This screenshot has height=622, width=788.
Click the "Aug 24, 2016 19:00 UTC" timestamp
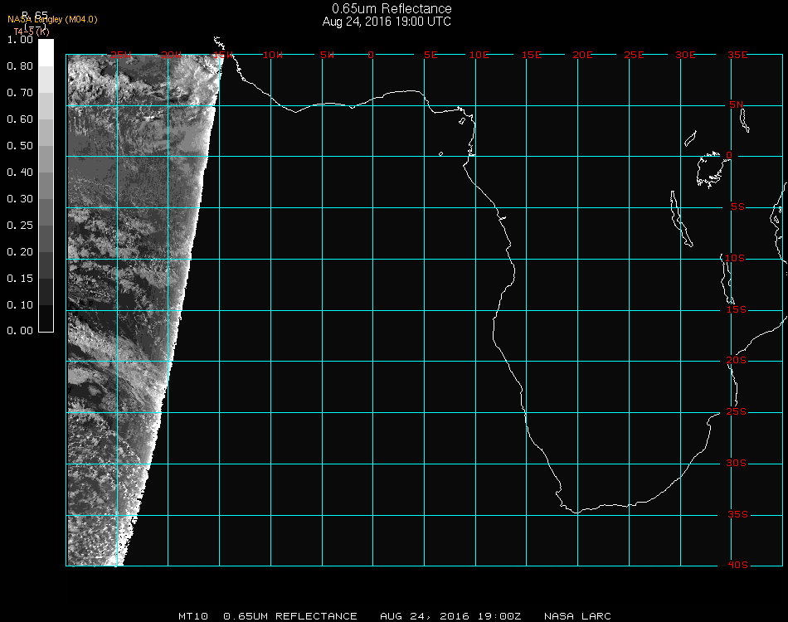387,22
